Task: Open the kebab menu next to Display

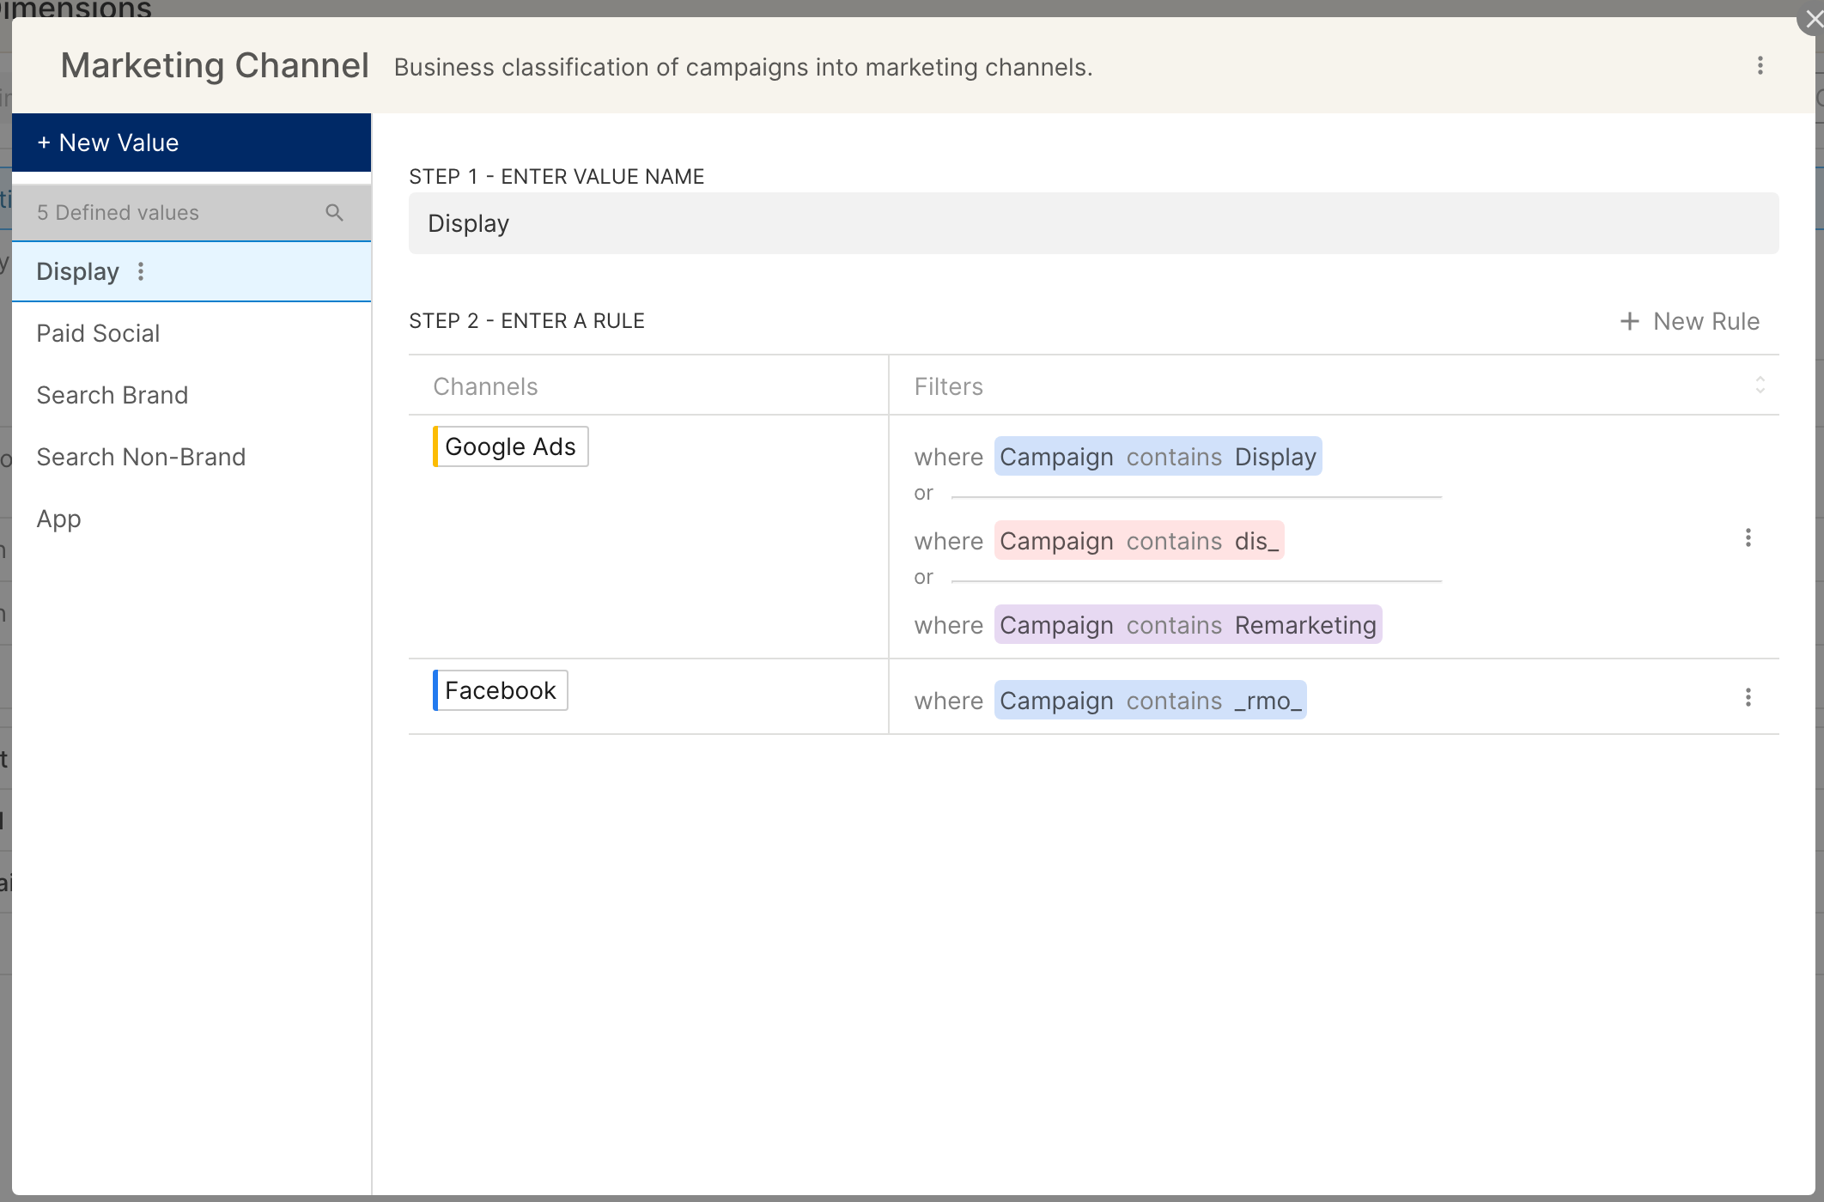Action: pos(141,272)
